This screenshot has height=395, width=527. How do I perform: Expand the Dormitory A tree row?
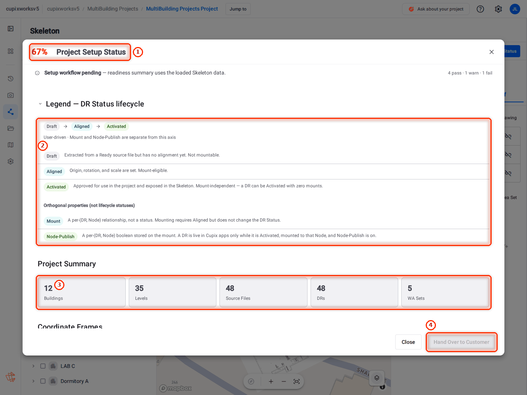(x=33, y=381)
